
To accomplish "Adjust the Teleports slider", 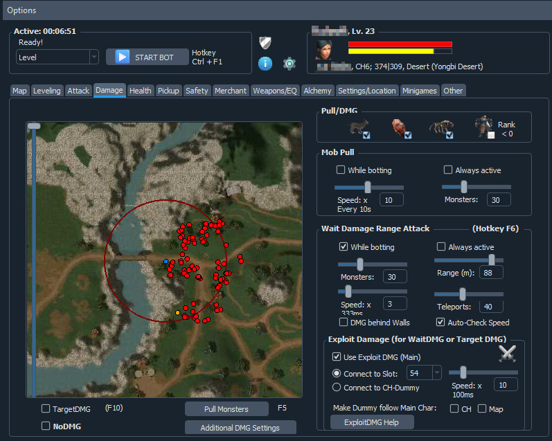I will 463,294.
